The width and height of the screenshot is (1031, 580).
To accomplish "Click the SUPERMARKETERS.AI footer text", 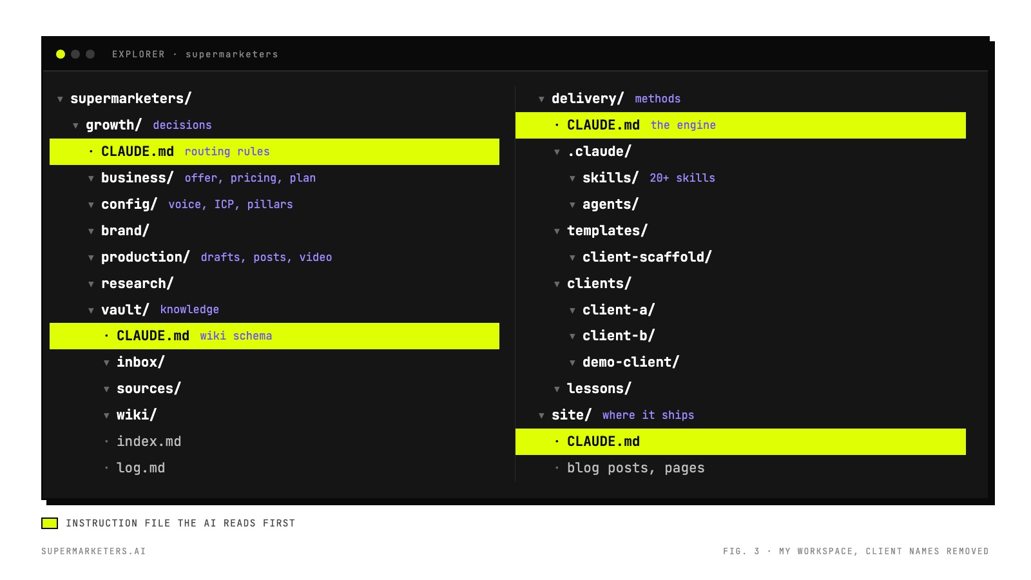I will tap(93, 551).
